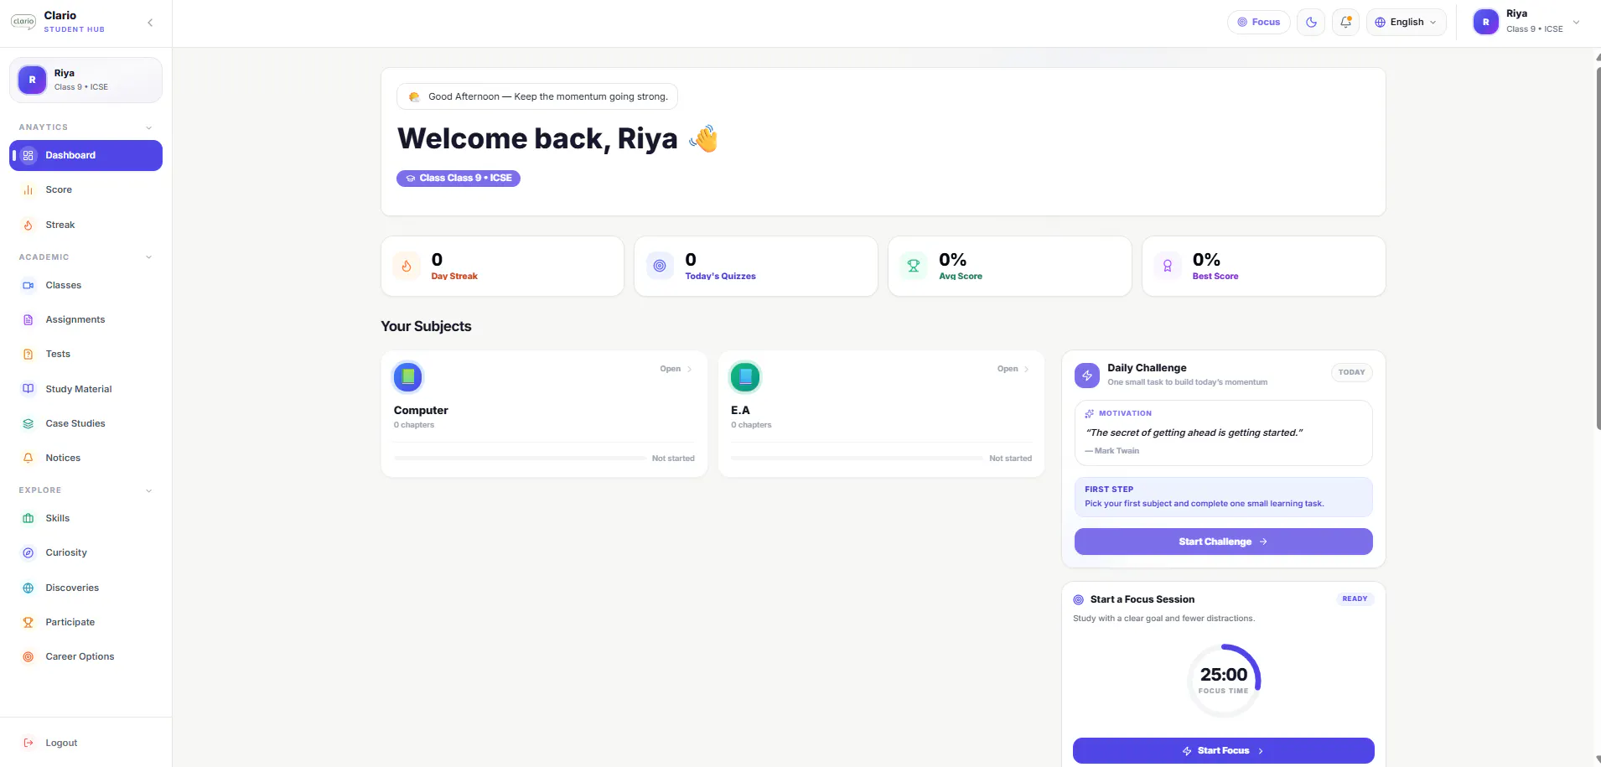
Task: Click the Today's Quizzes target icon
Action: (x=660, y=266)
